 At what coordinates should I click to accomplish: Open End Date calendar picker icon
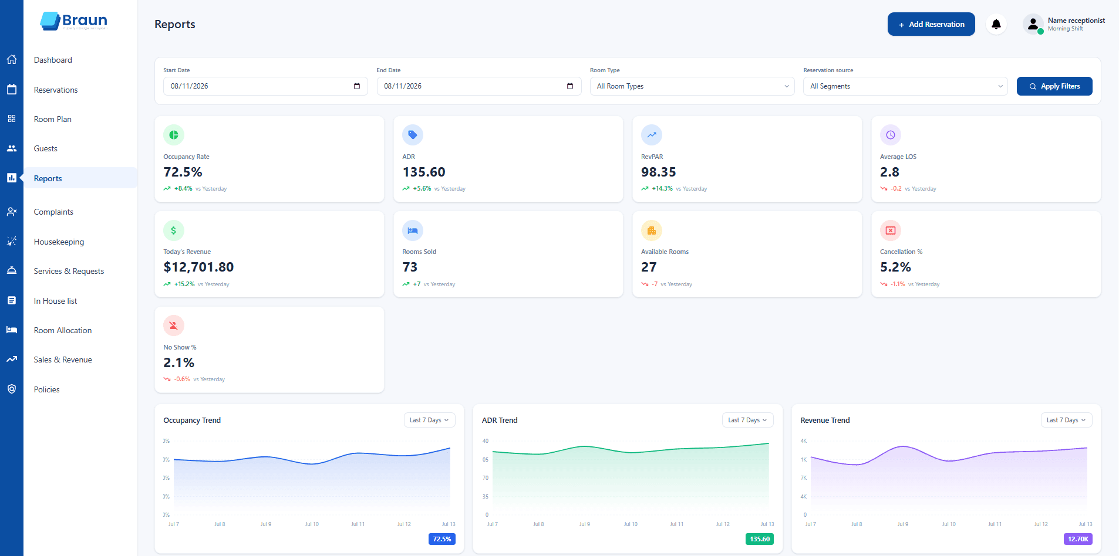[570, 86]
